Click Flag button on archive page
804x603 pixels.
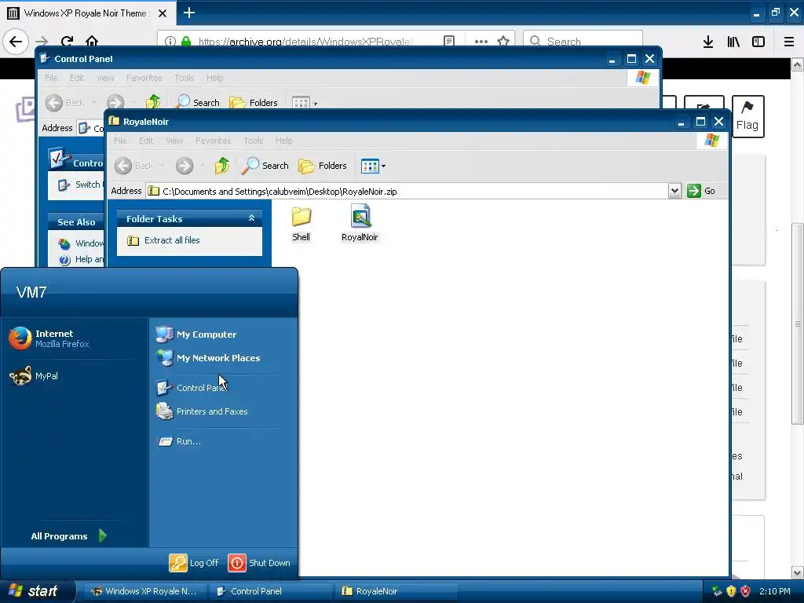coord(747,116)
